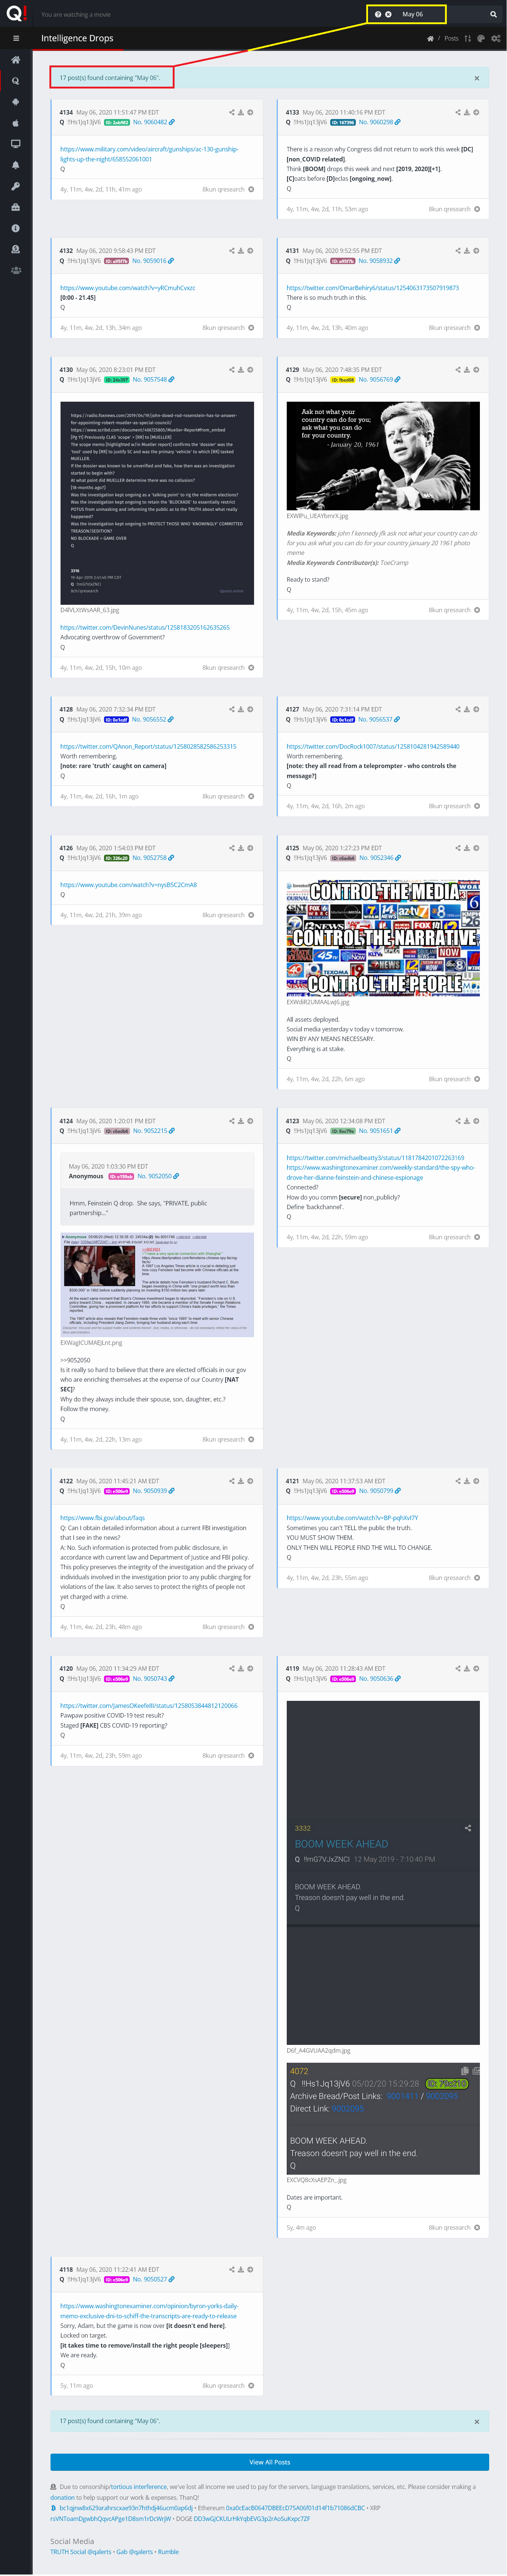Click the Posts breadcrumb item
Viewport: 507px width, 2576px height.
pyautogui.click(x=451, y=38)
